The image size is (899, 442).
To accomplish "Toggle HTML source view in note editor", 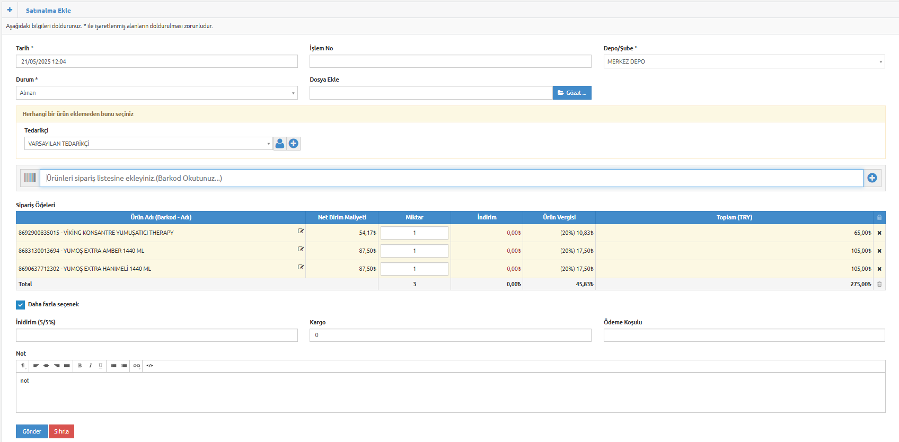I will click(x=150, y=366).
